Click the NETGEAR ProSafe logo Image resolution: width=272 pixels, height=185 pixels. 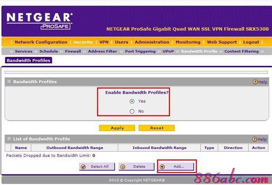[40, 21]
